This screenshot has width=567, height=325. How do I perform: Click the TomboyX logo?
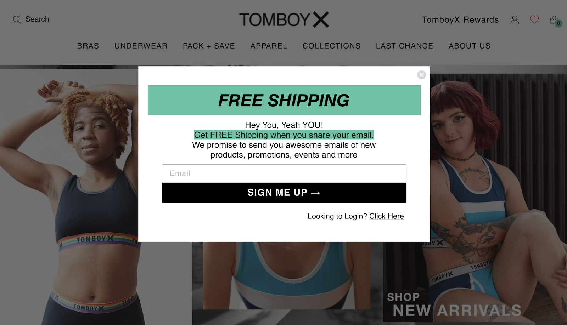[284, 19]
